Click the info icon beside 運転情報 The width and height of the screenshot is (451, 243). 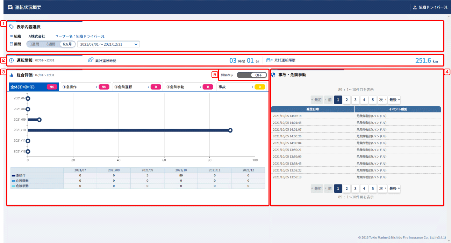coord(12,60)
